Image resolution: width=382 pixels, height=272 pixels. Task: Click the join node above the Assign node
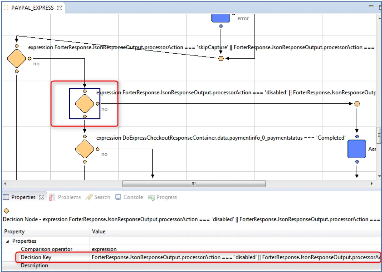point(357,104)
